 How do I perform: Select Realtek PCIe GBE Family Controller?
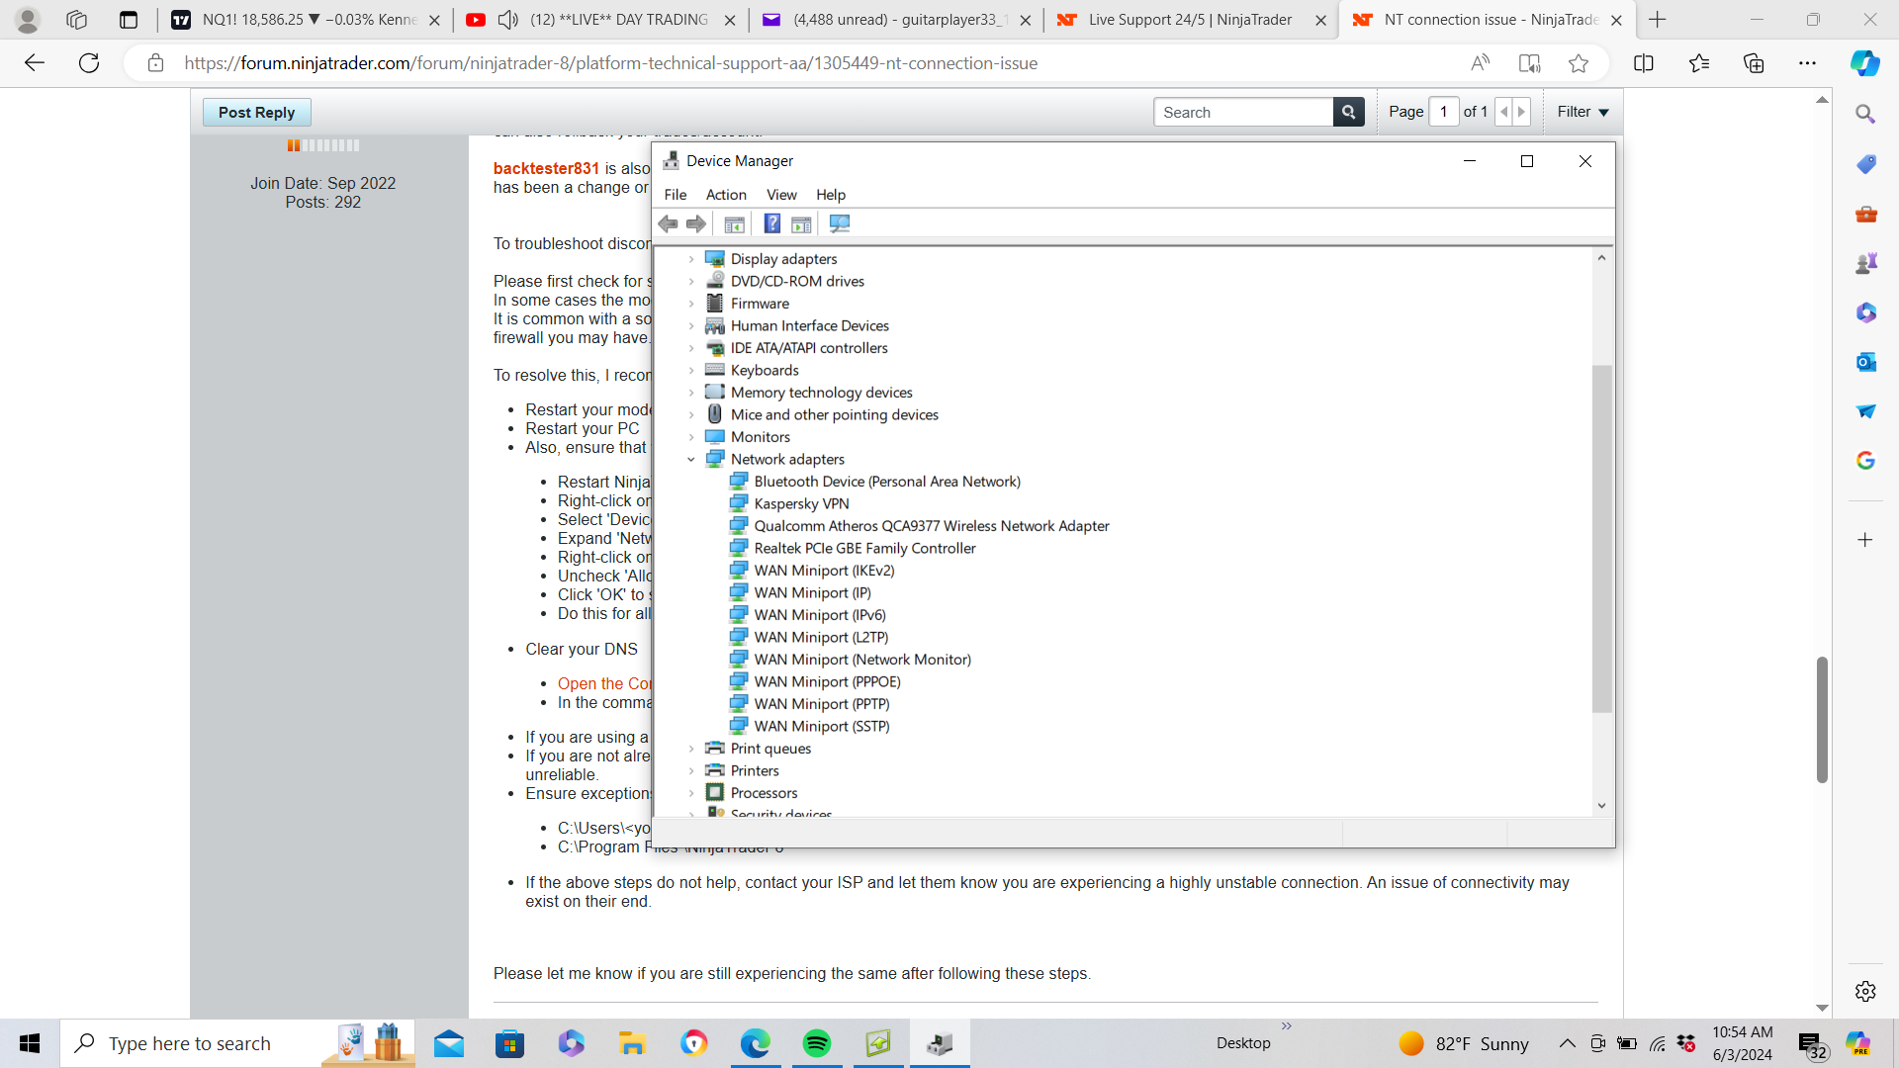[864, 549]
